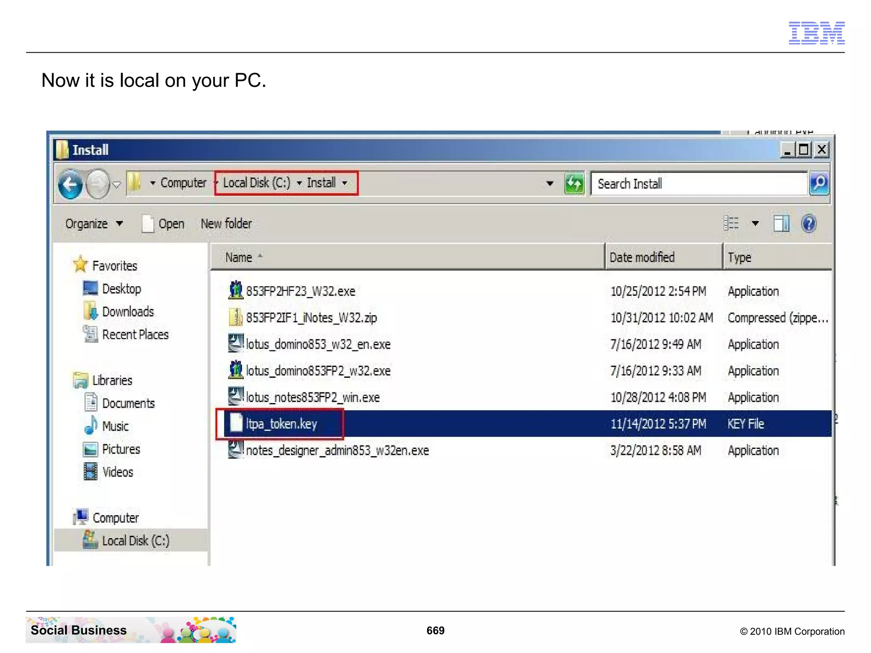Screen dimensions: 871x653
Task: Click the Libraries icon
Action: coord(80,380)
